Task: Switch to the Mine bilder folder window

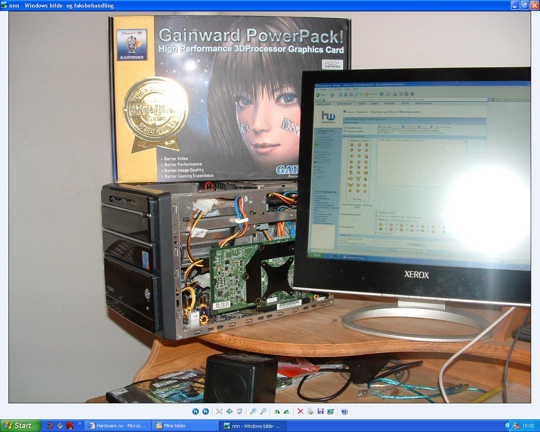Action: pyautogui.click(x=185, y=426)
